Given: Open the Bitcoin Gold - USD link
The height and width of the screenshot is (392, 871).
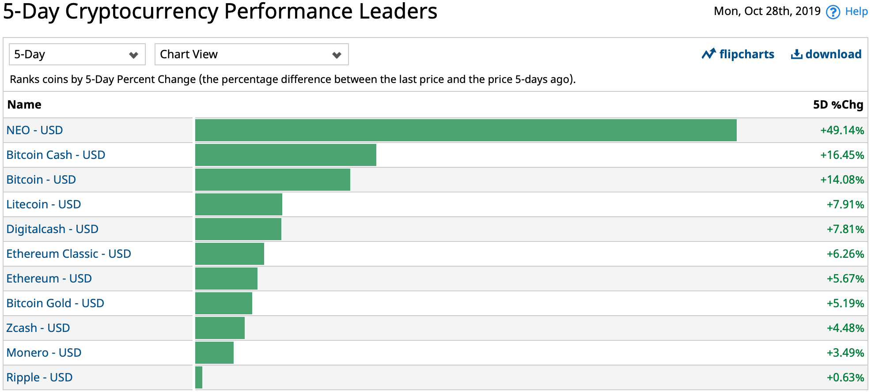Looking at the screenshot, I should (55, 303).
